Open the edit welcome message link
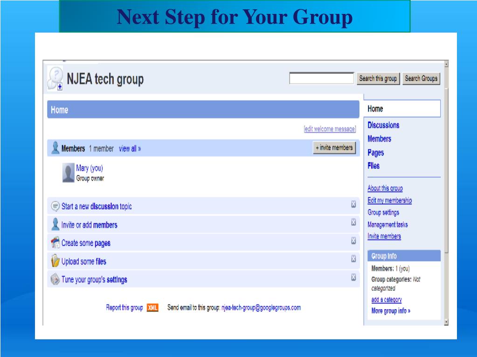This screenshot has height=357, width=477. (330, 129)
